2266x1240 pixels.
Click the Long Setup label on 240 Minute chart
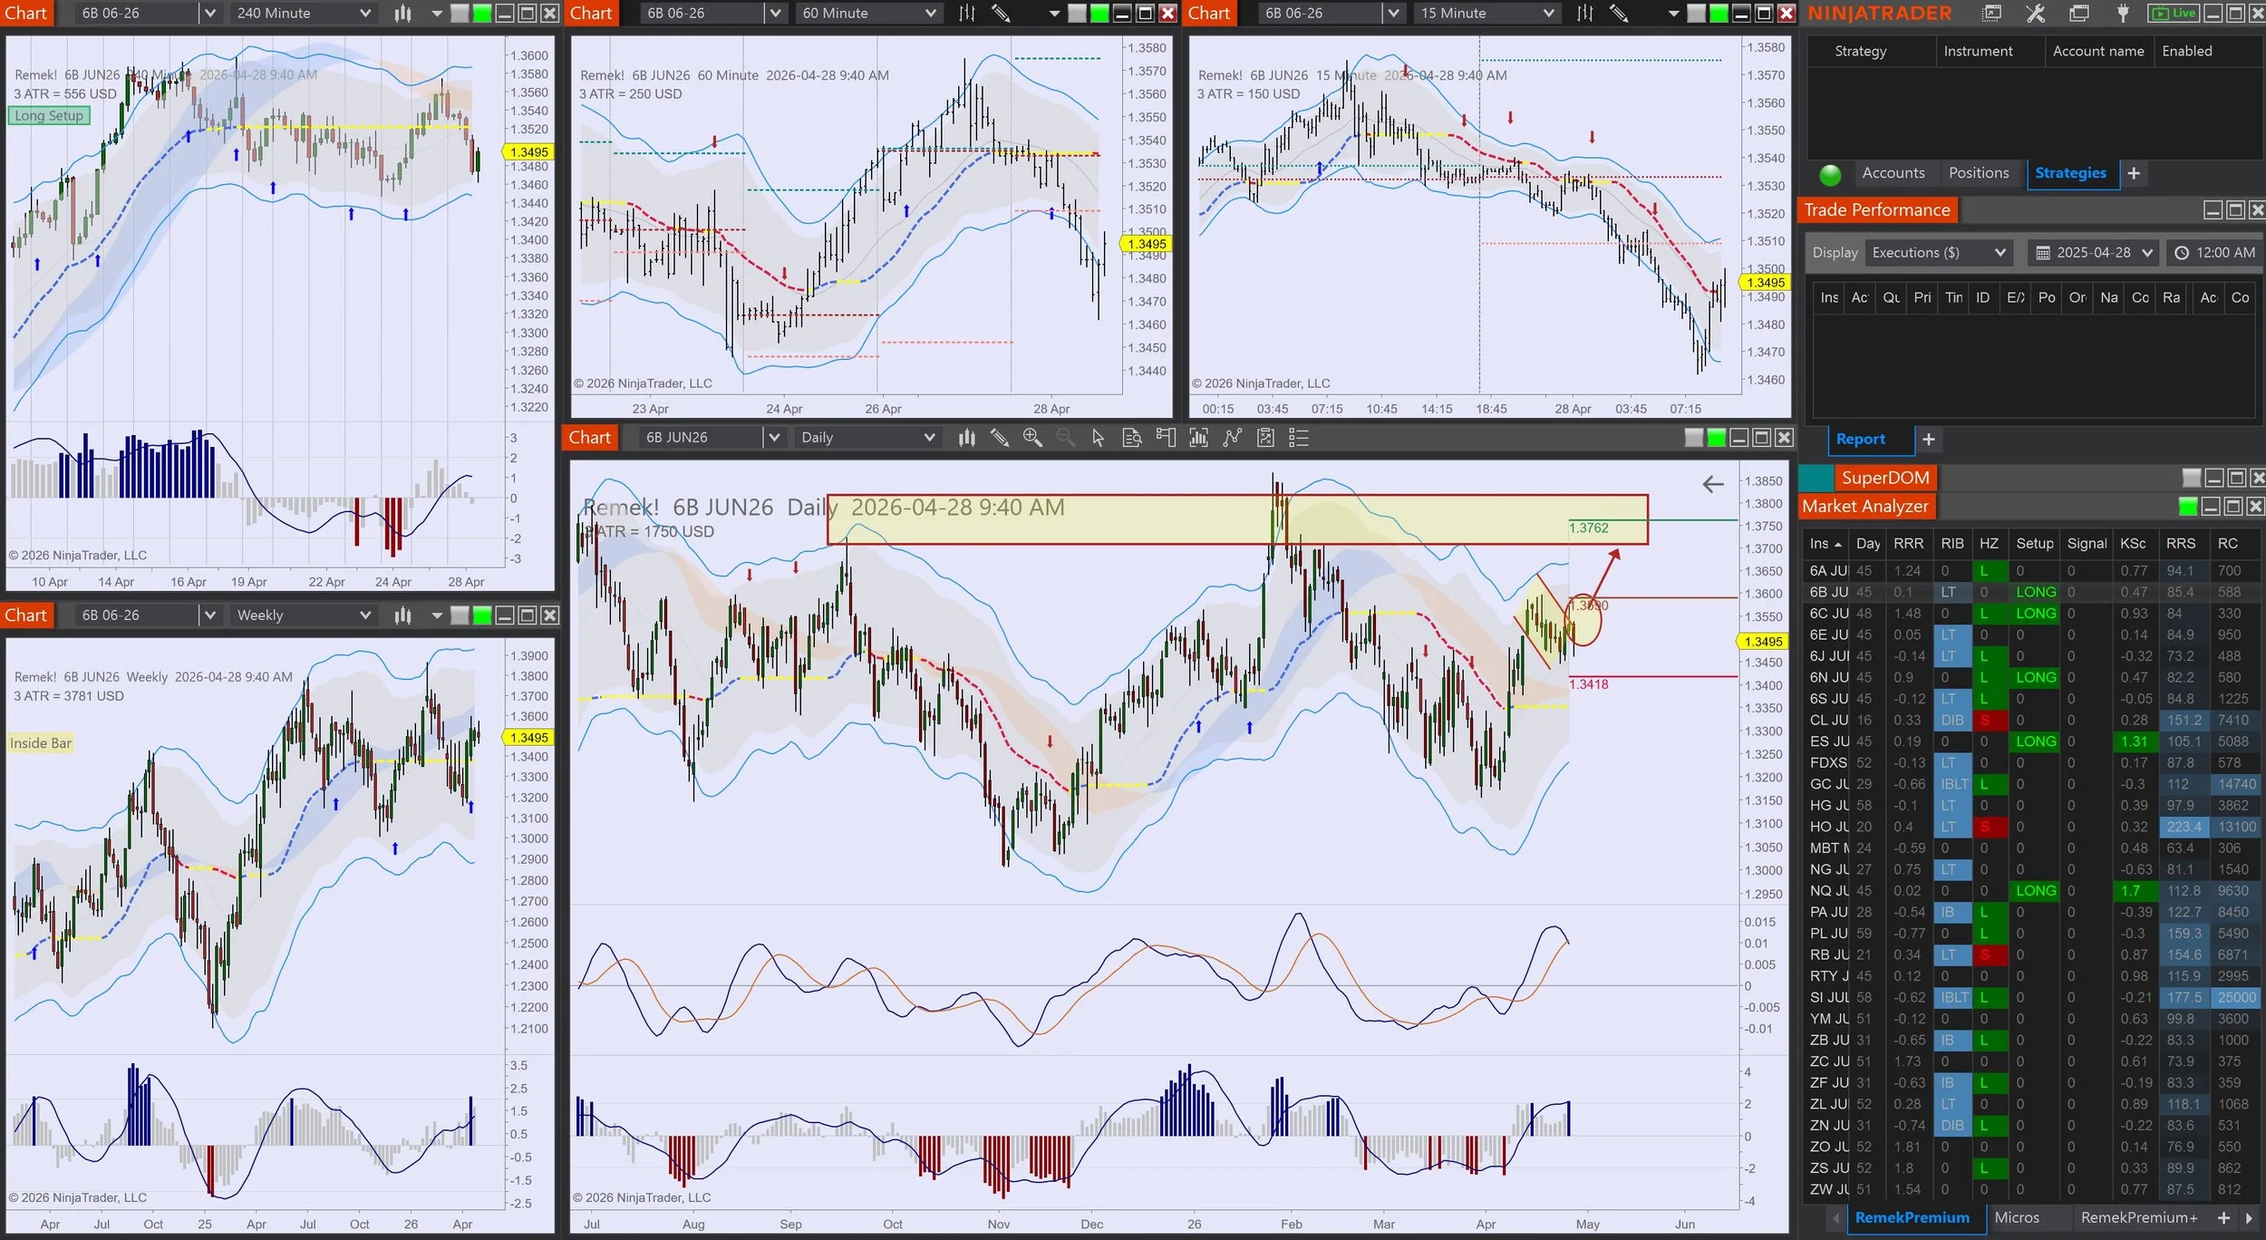49,115
